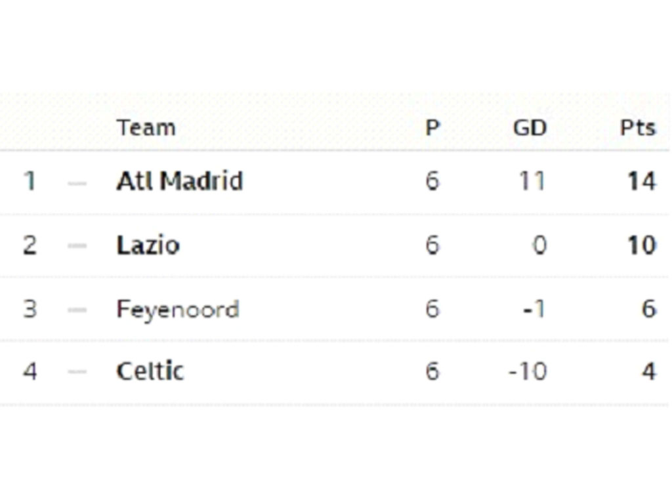Screen dimensions: 672x504
Task: Click Celtic's -10 goal difference
Action: pos(528,372)
